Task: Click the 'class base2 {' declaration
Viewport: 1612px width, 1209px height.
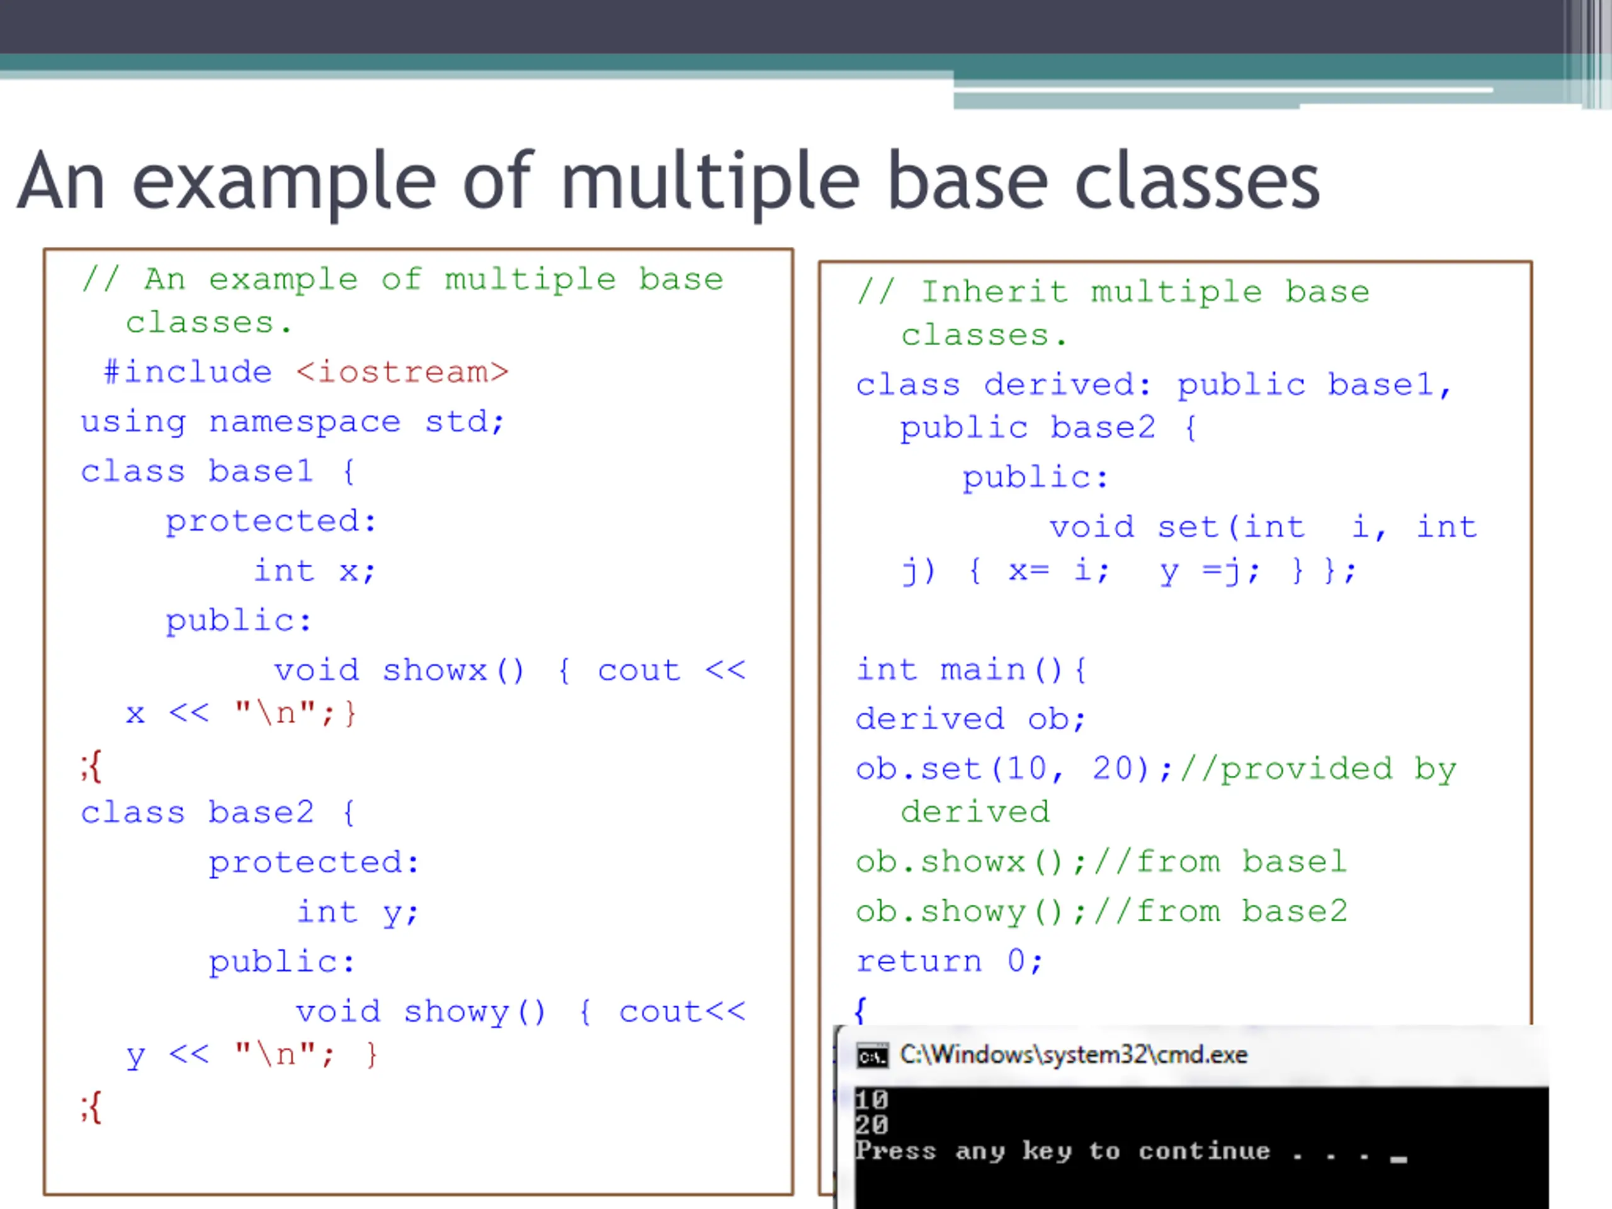Action: pyautogui.click(x=218, y=812)
